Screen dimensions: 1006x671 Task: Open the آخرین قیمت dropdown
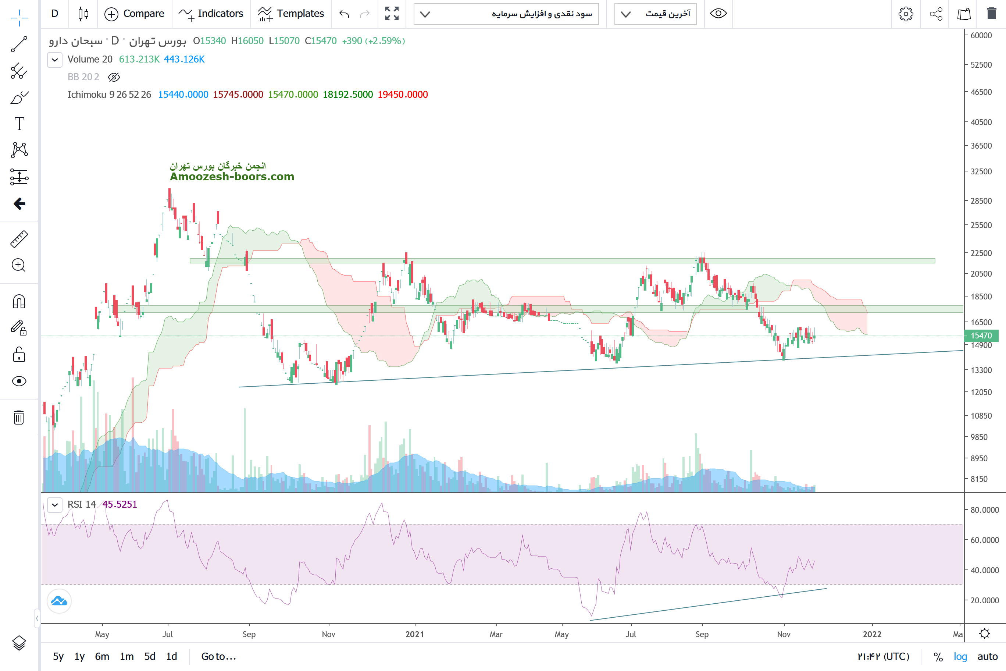pos(655,14)
